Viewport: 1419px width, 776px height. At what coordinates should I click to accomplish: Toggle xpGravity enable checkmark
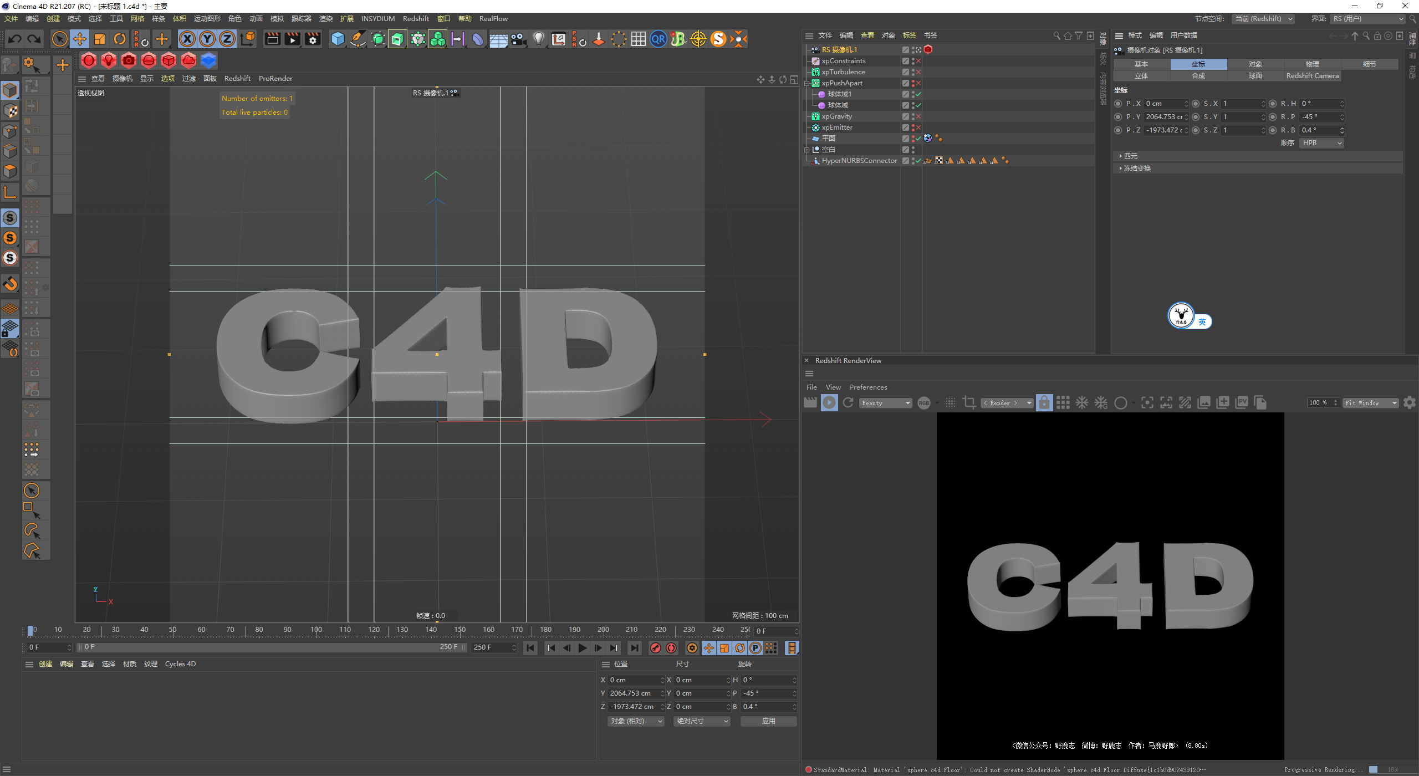tap(918, 116)
